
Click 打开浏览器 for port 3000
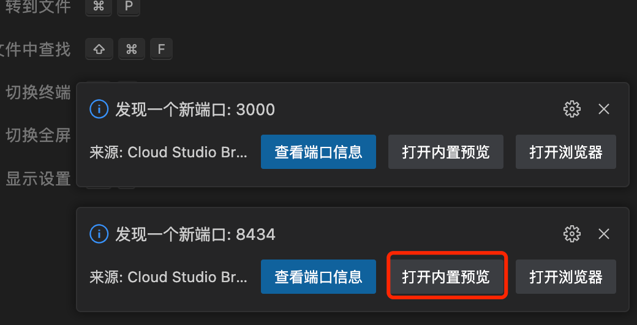point(566,152)
